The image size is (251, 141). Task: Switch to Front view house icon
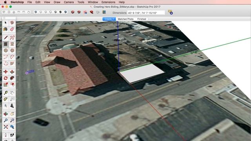(x=14, y=12)
